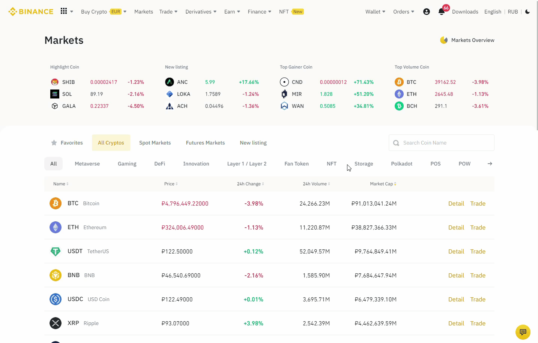
Task: Open the support chat bubble
Action: (x=523, y=332)
